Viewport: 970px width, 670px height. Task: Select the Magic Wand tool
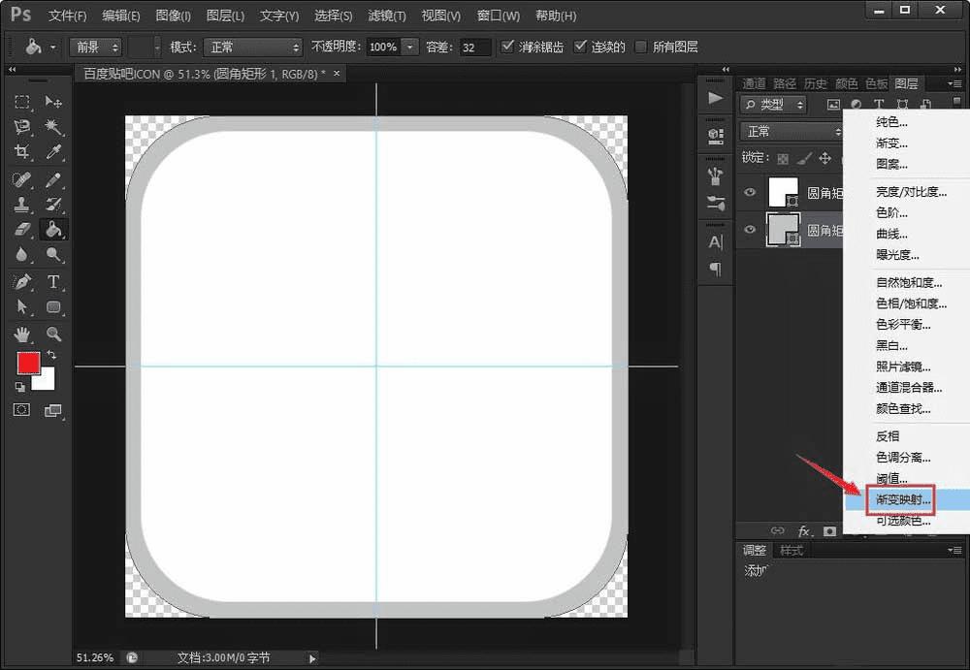coord(53,127)
